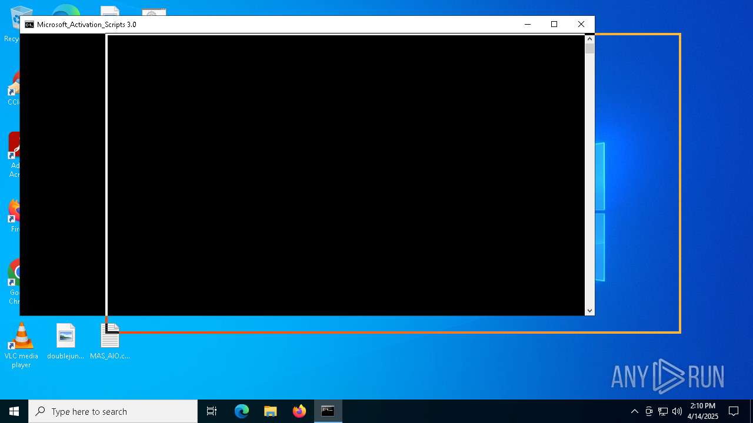This screenshot has width=753, height=423.
Task: Maximize the Microsoft_Activation_Scripts window
Action: 554,24
